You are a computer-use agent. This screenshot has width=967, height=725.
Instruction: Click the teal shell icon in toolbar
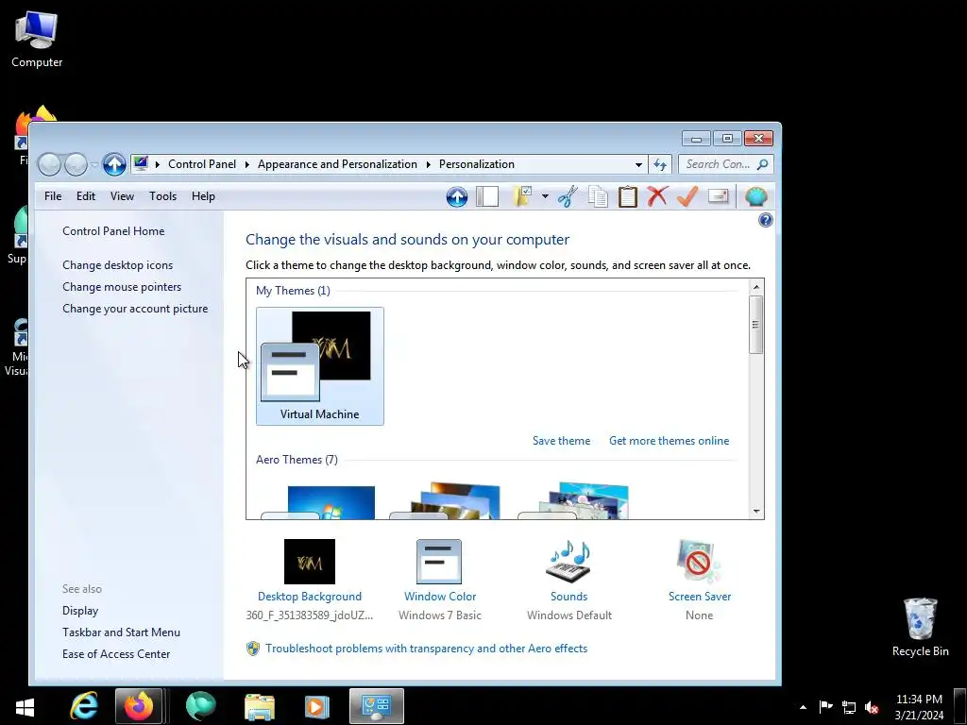coord(756,196)
